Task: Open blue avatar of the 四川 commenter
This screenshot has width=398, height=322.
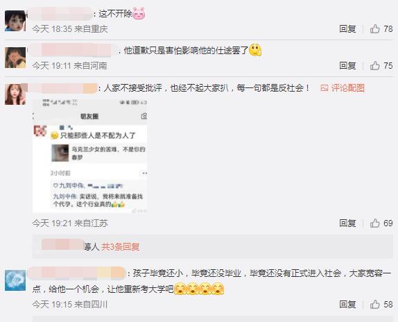Action: [15, 280]
